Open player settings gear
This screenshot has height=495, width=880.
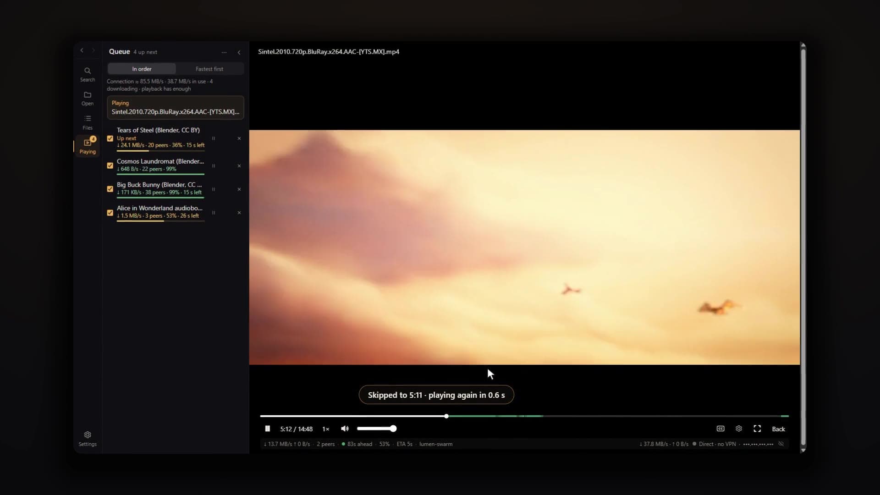(x=739, y=429)
